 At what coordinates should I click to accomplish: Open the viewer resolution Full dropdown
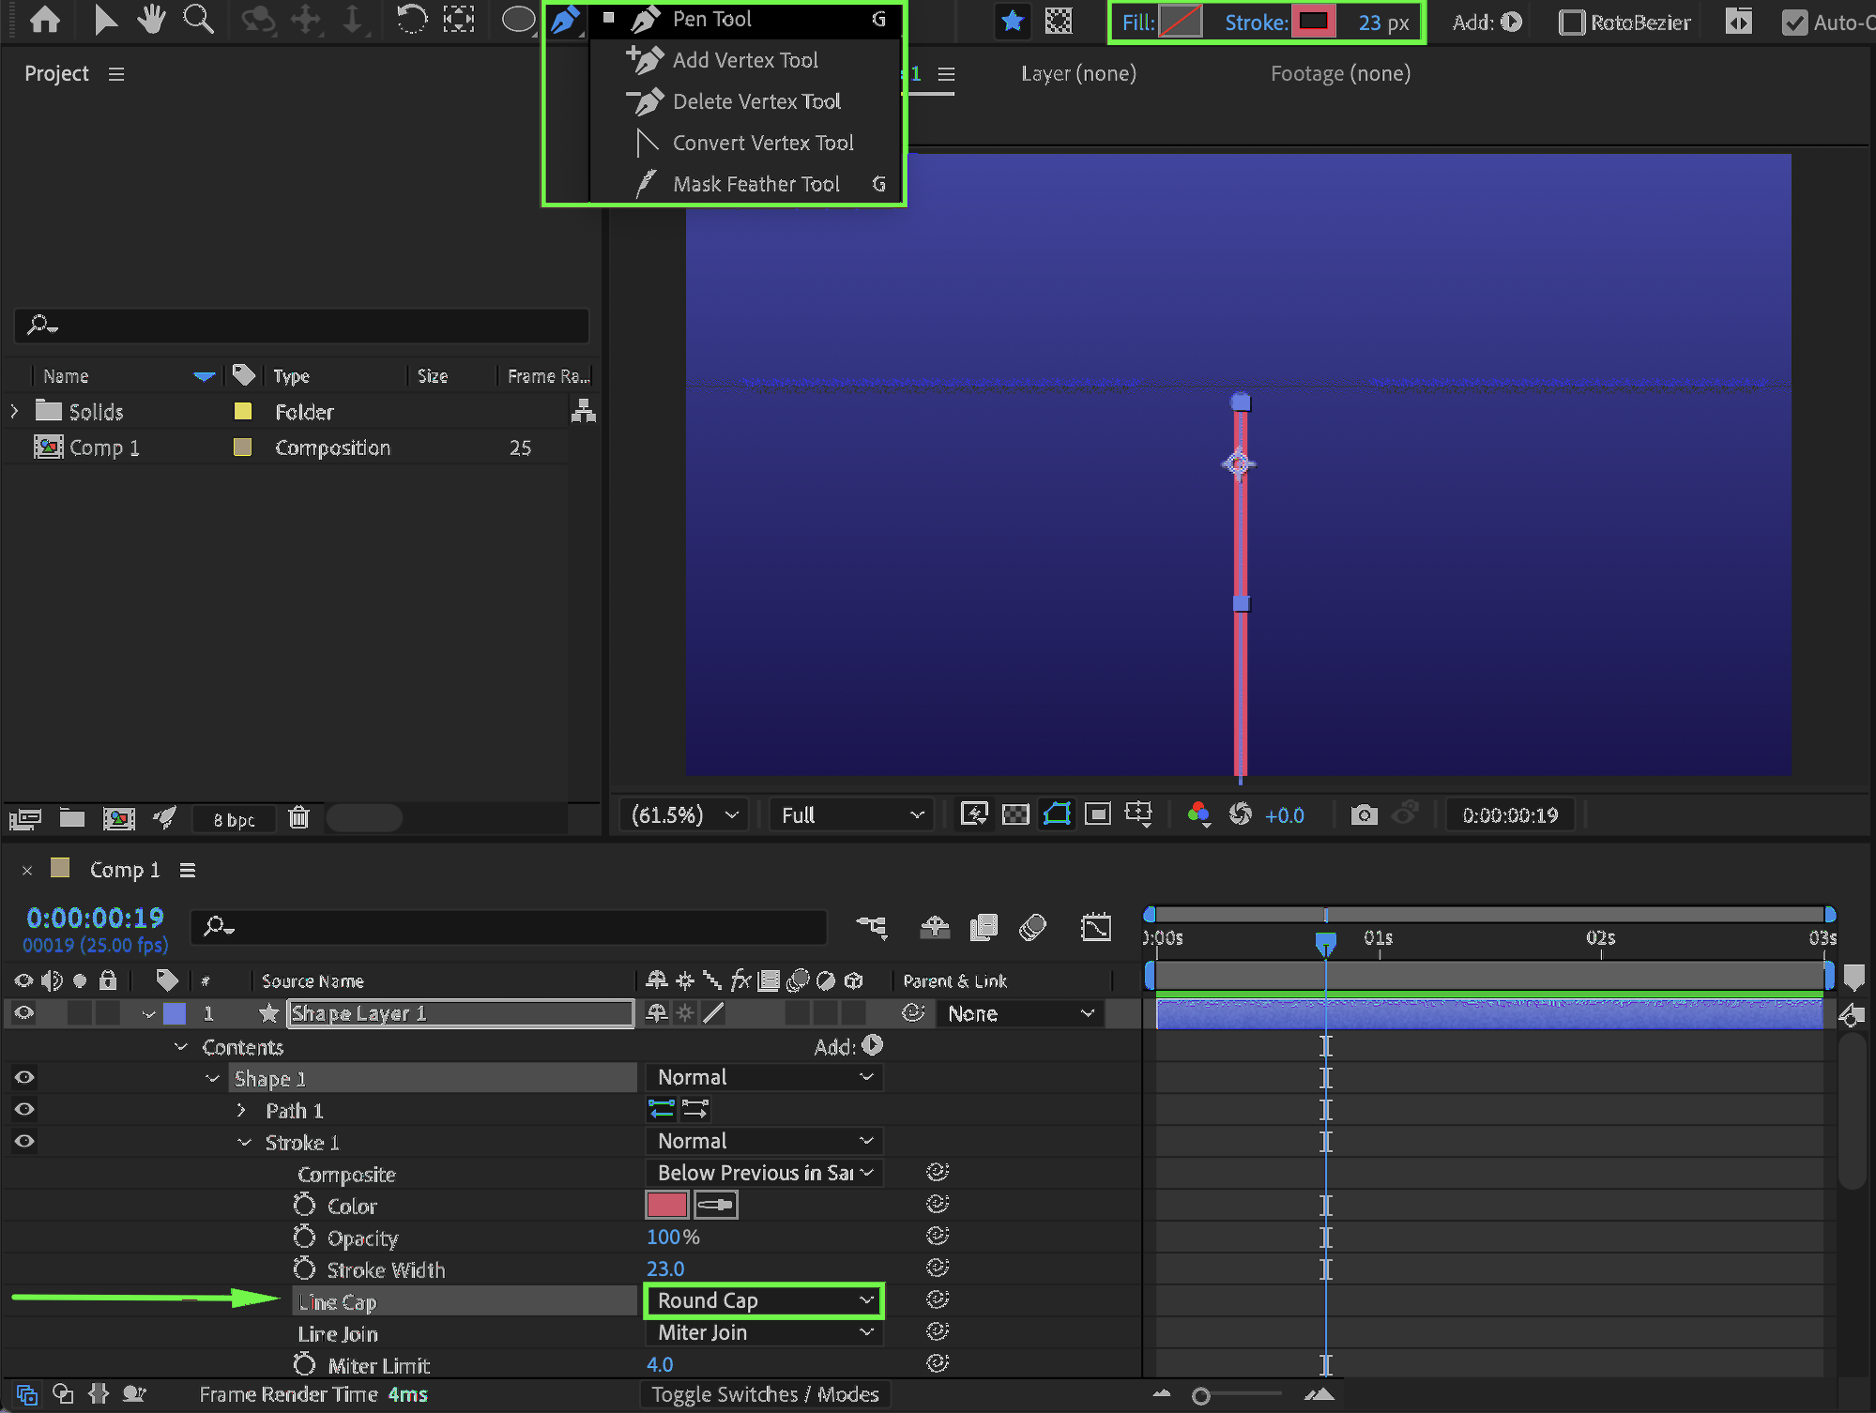(852, 814)
